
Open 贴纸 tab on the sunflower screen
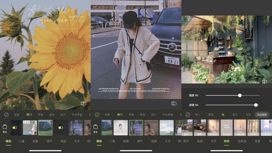63,141
